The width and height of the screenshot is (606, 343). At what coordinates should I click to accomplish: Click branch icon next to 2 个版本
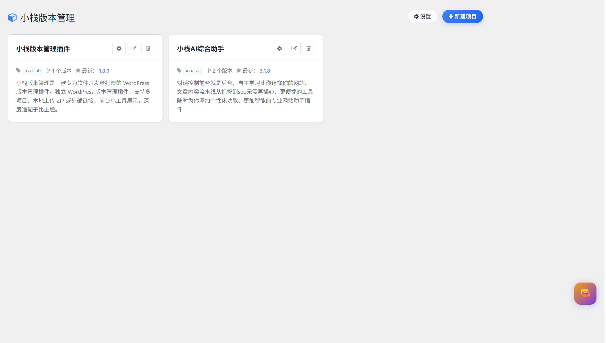(209, 71)
